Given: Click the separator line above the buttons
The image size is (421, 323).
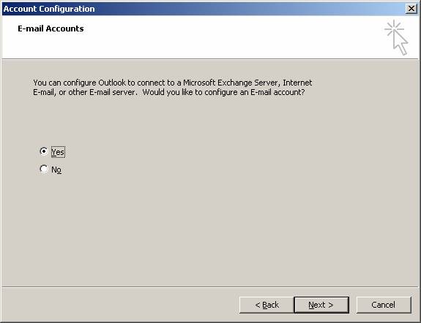Looking at the screenshot, I should (x=210, y=286).
